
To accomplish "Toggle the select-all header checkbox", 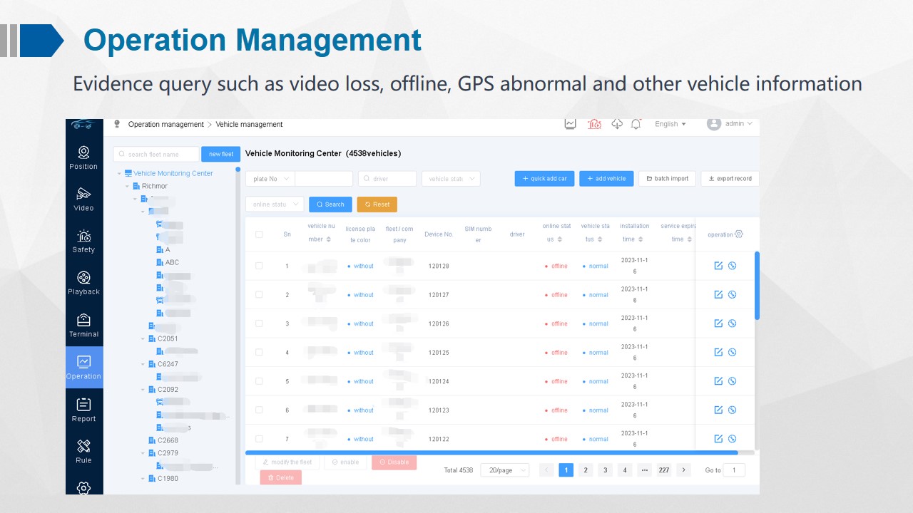I will (x=259, y=234).
